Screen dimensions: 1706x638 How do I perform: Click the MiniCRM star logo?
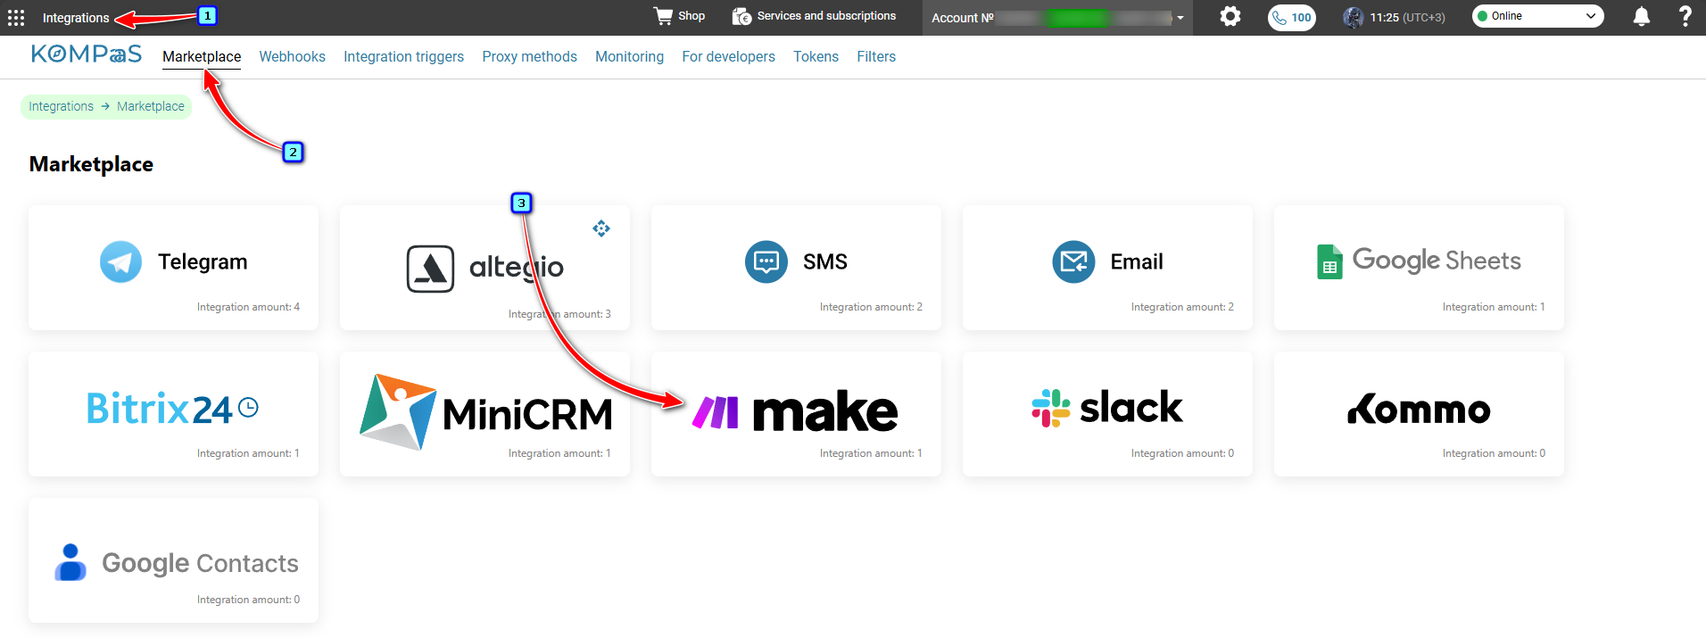[398, 411]
